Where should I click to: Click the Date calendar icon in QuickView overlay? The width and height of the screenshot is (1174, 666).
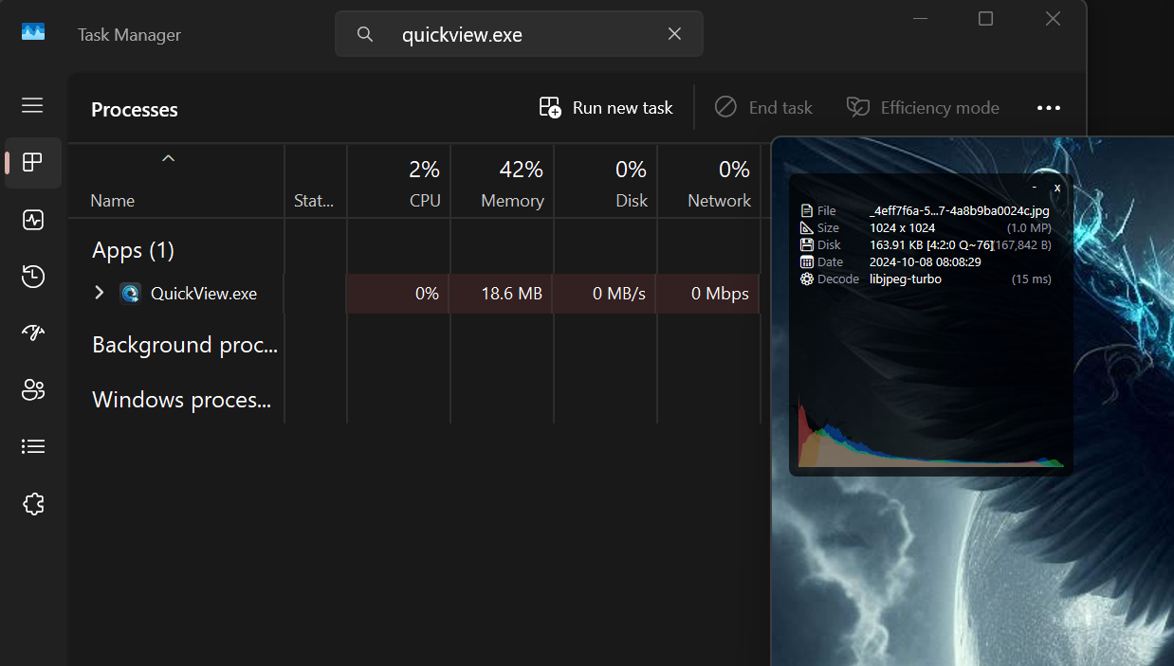pos(807,262)
